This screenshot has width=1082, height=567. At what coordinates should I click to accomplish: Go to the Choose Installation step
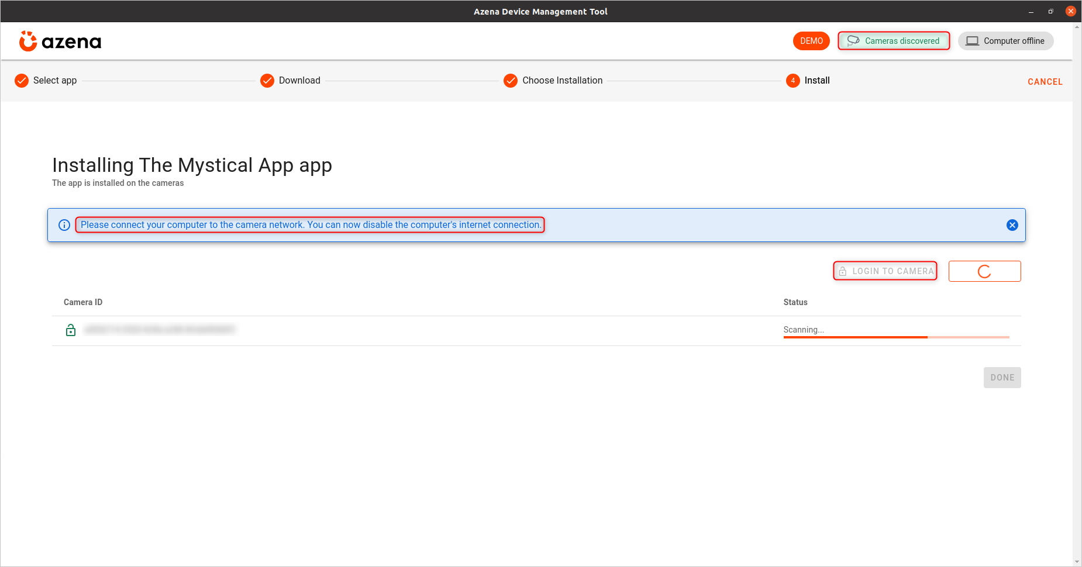coord(562,81)
